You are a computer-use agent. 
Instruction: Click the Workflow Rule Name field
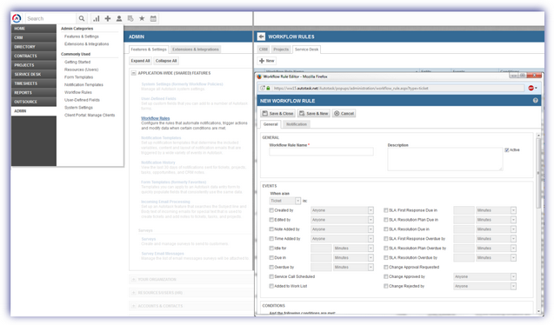pyautogui.click(x=321, y=152)
